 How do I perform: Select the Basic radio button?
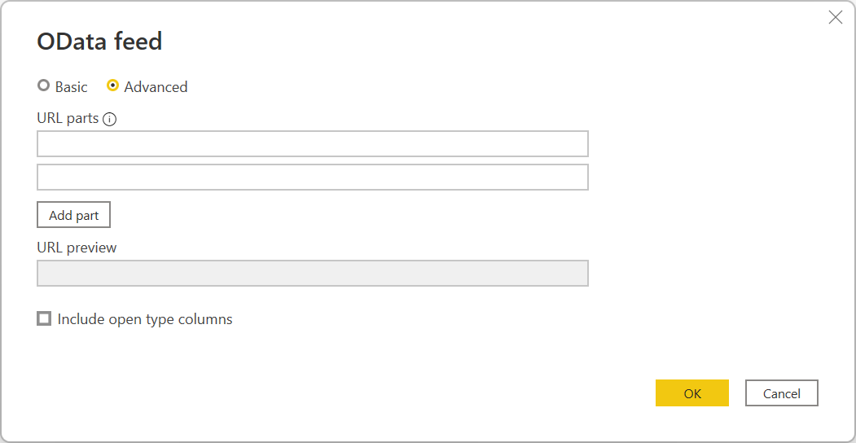tap(44, 86)
